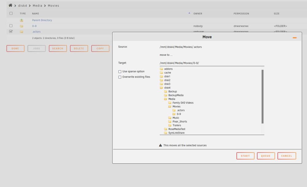Queue the move with the QUEUE button

tap(266, 156)
